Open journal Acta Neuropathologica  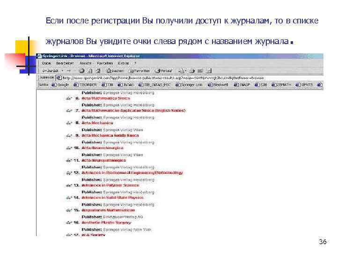(x=104, y=161)
